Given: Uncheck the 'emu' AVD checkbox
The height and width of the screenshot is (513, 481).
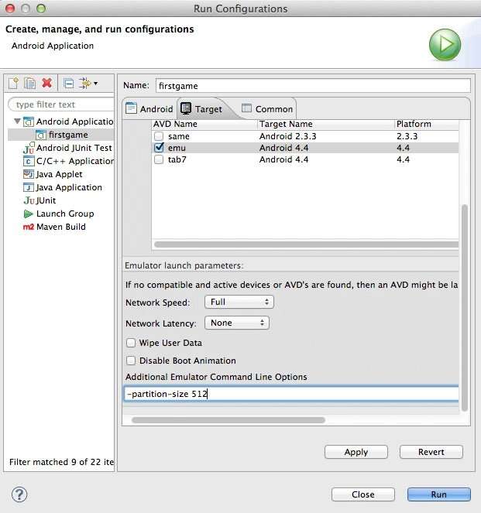Looking at the screenshot, I should 159,147.
